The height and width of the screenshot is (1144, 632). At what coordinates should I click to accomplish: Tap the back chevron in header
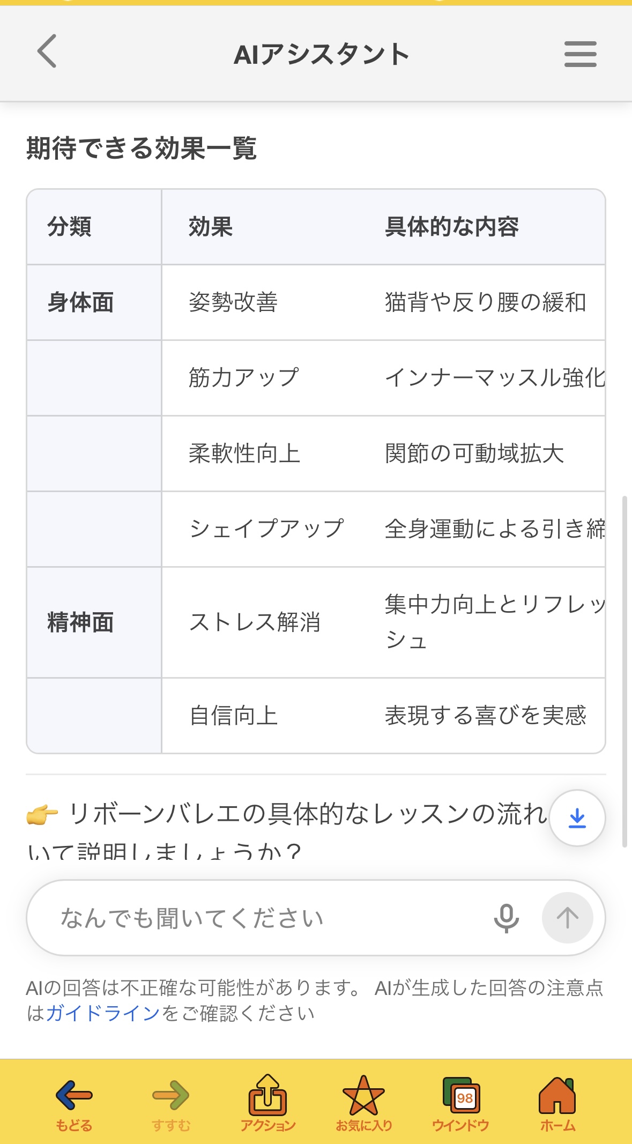(x=47, y=51)
